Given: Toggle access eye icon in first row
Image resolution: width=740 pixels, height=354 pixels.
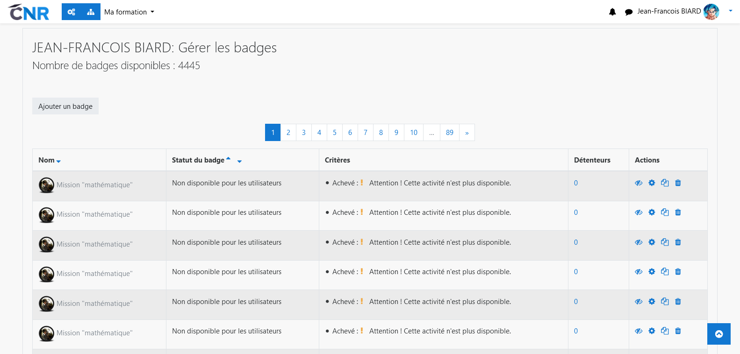Looking at the screenshot, I should pyautogui.click(x=639, y=183).
